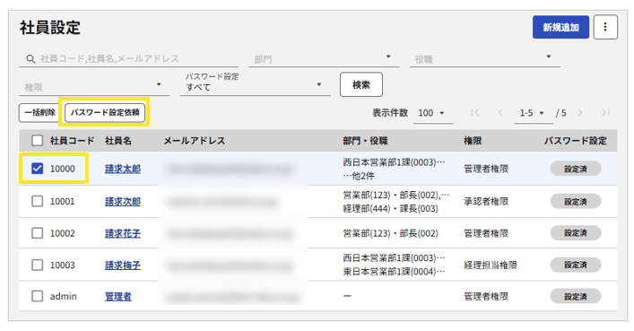Click 管理者権限 in 請求太郎 row

pos(486,169)
